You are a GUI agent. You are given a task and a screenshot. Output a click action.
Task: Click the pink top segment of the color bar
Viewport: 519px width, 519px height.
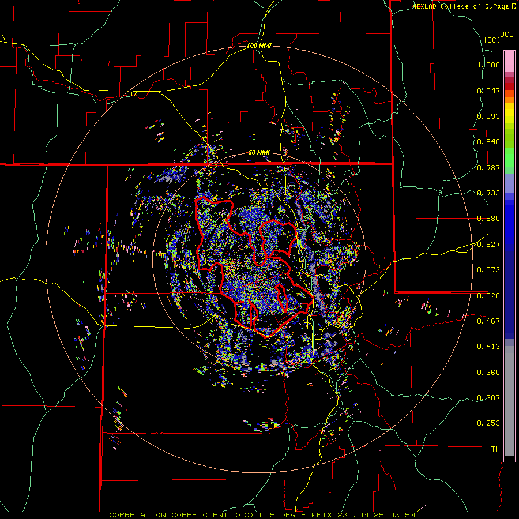coord(509,62)
